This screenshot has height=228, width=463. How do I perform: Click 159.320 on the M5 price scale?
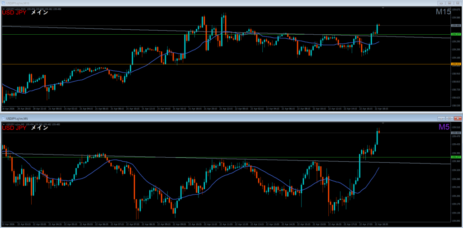point(457,170)
